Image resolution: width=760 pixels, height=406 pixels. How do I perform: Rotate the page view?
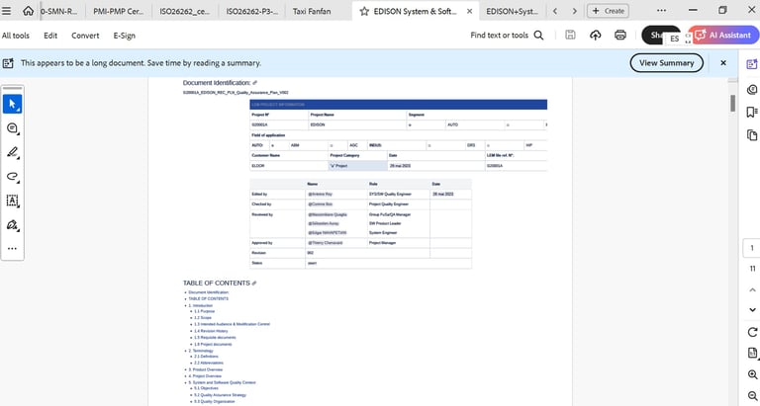coord(752,332)
